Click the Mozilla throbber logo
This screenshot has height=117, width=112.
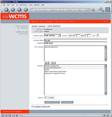[x=108, y=10]
